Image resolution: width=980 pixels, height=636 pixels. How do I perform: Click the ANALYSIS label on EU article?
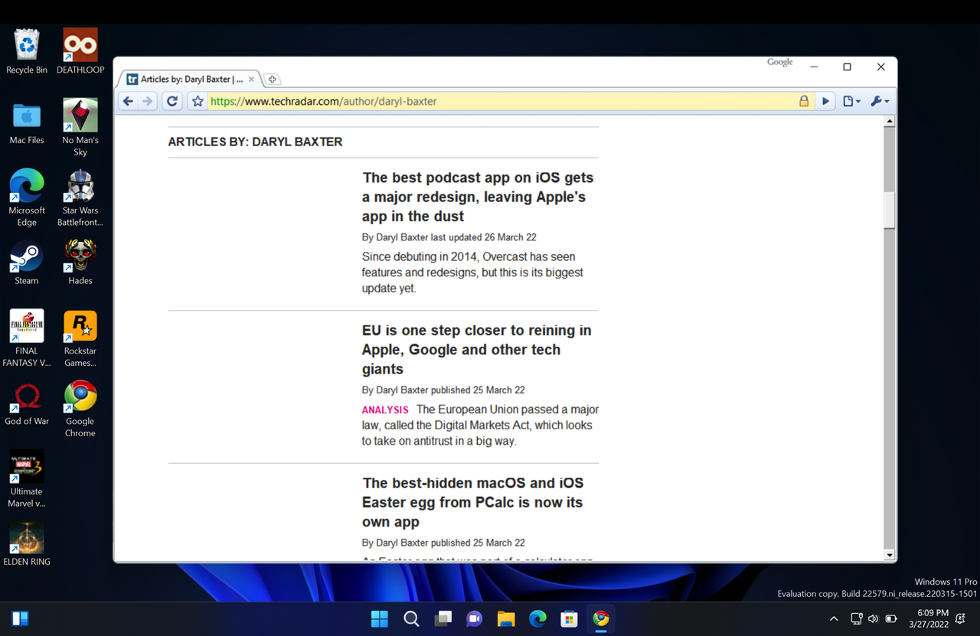click(385, 410)
